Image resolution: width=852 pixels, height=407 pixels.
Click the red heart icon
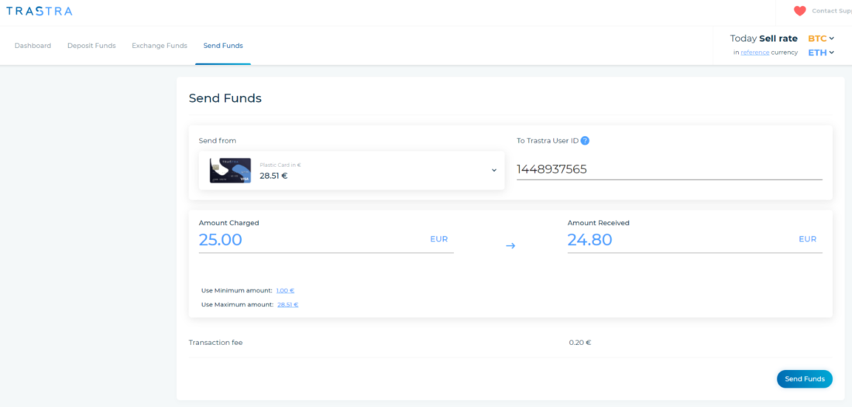799,11
